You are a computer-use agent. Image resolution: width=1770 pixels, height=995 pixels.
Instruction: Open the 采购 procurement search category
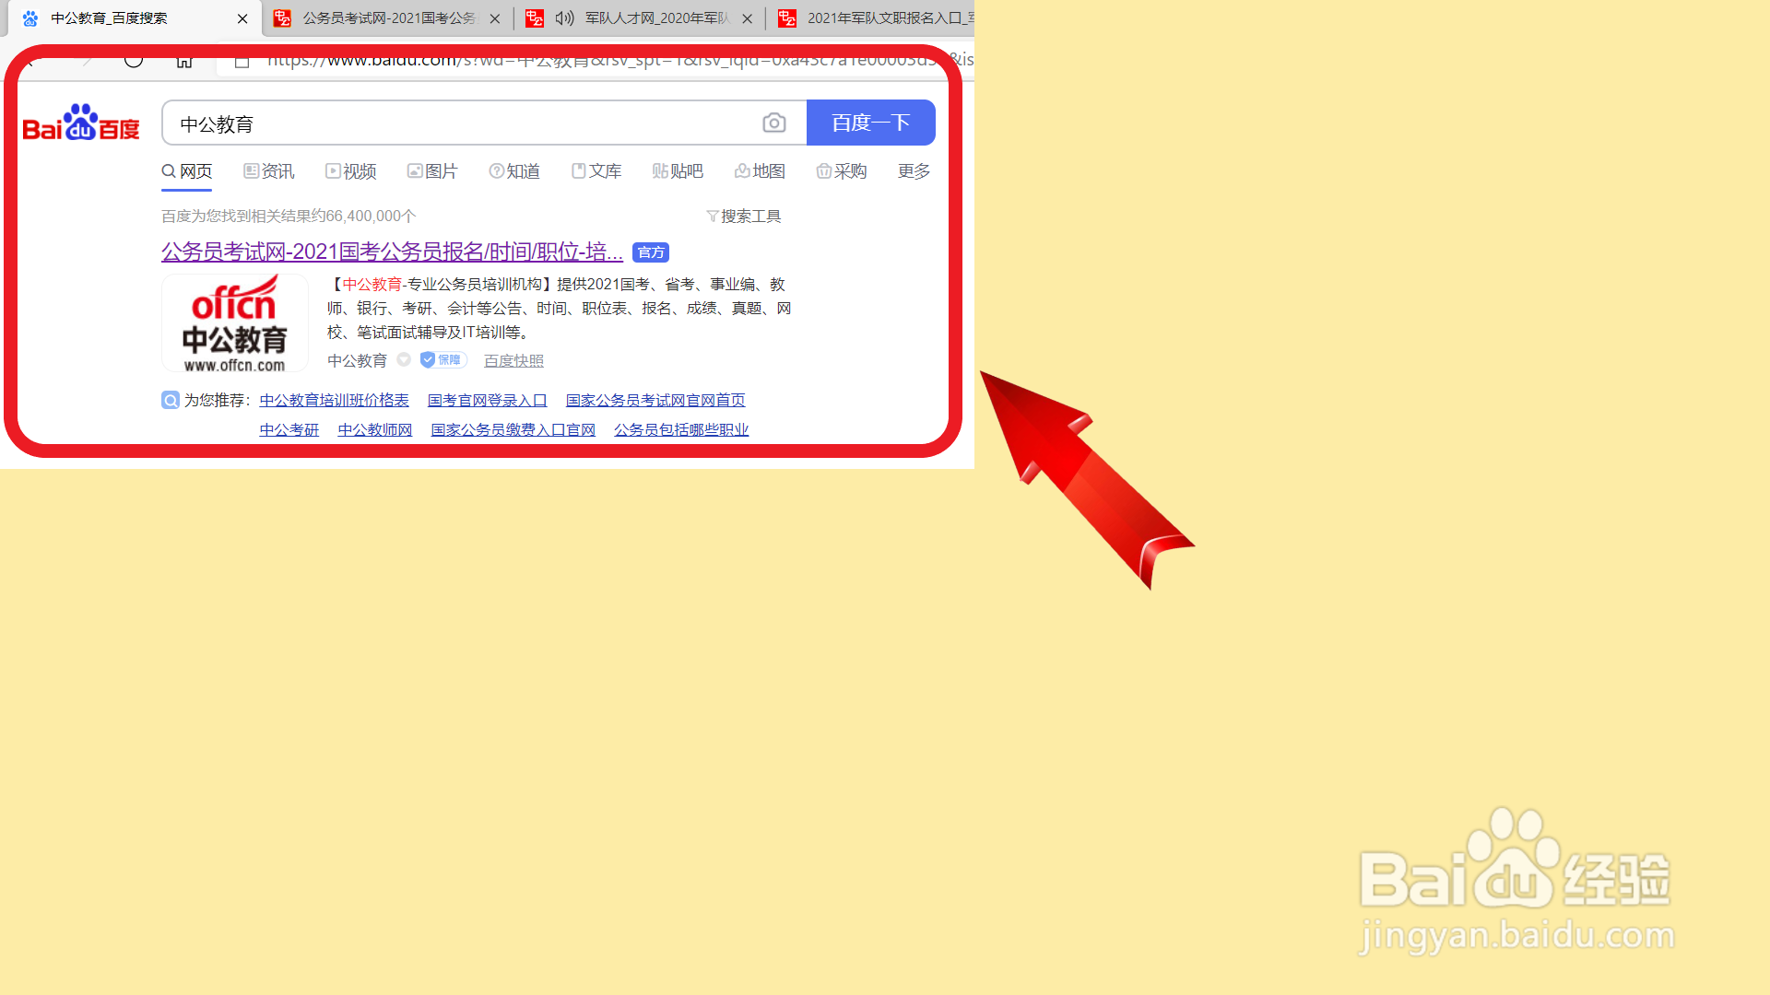tap(841, 170)
